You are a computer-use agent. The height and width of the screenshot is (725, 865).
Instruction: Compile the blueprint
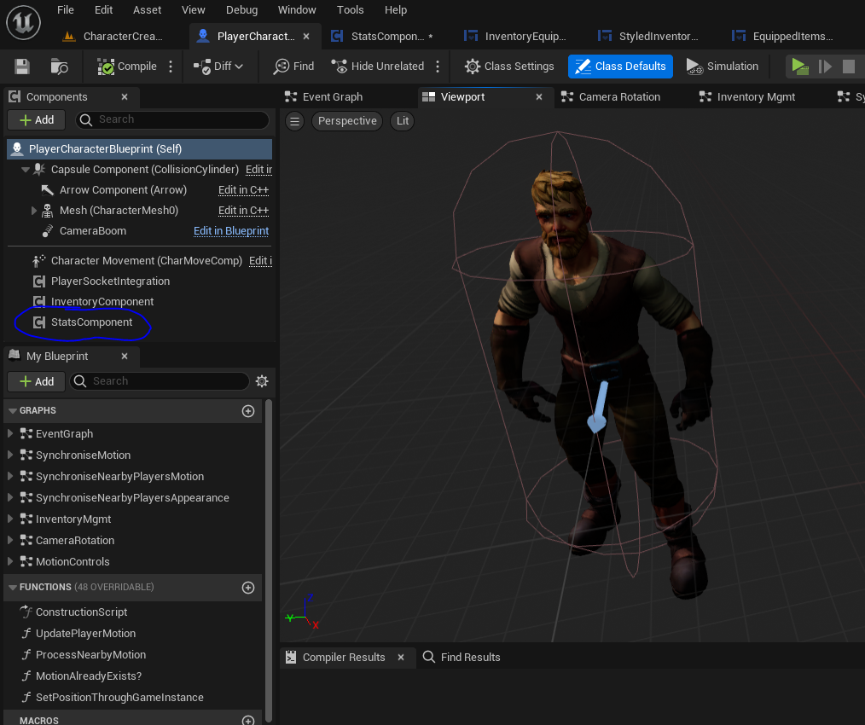(127, 67)
